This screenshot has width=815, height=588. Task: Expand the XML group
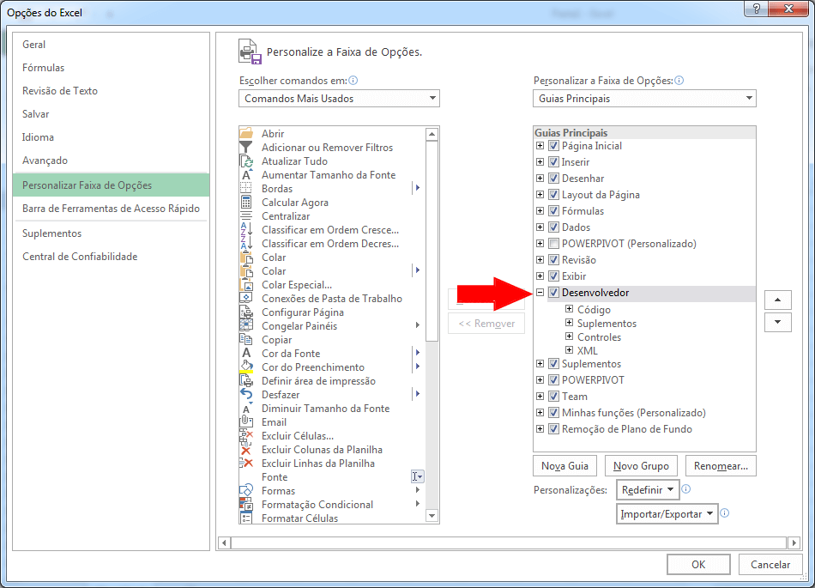pos(569,350)
